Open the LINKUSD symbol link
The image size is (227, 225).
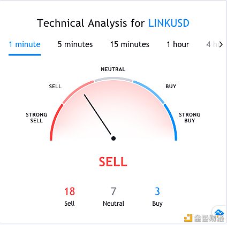click(169, 23)
